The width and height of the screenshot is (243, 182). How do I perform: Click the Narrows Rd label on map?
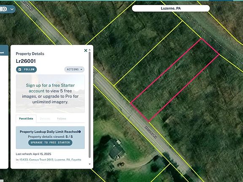click(151, 132)
